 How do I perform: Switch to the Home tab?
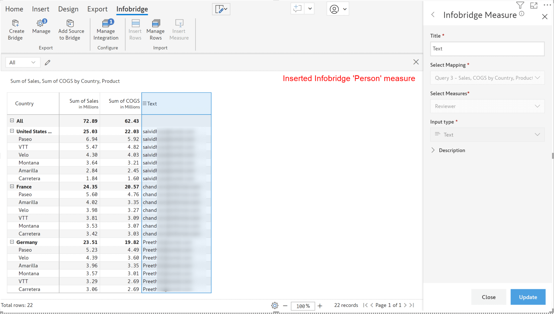pyautogui.click(x=14, y=9)
